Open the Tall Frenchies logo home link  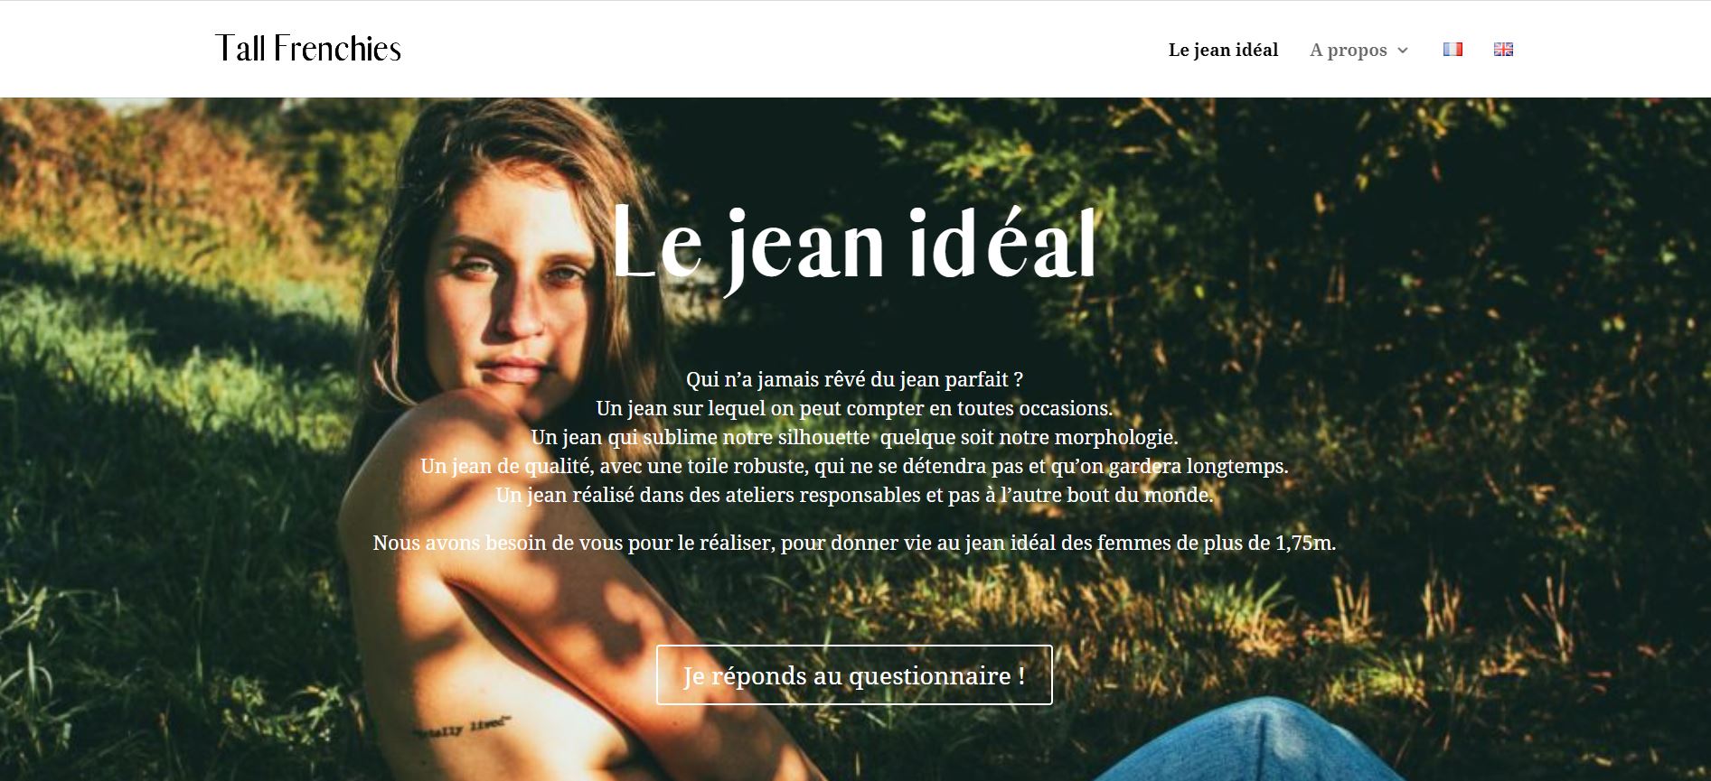[x=308, y=49]
